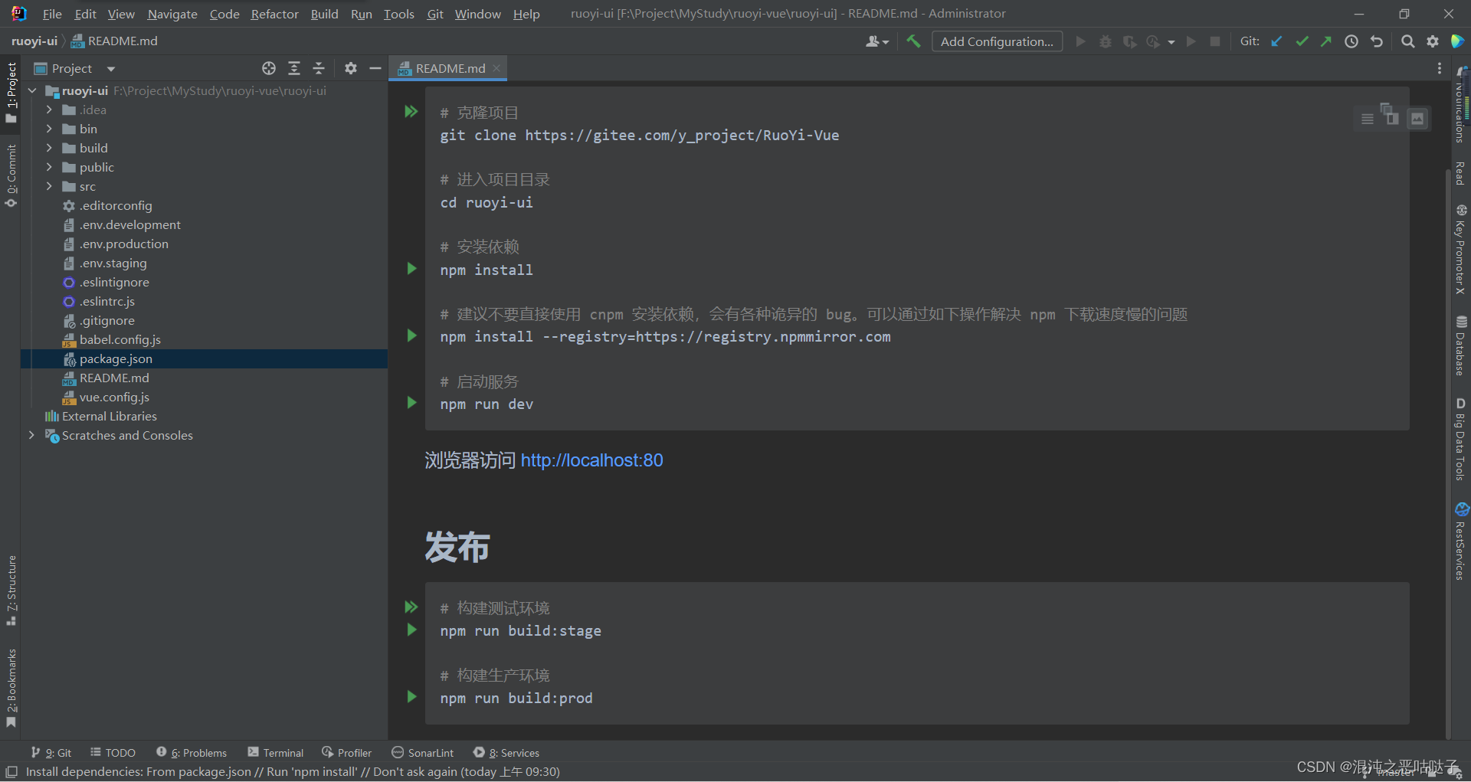Image resolution: width=1471 pixels, height=782 pixels.
Task: Open the TODO tool window
Action: click(x=113, y=753)
